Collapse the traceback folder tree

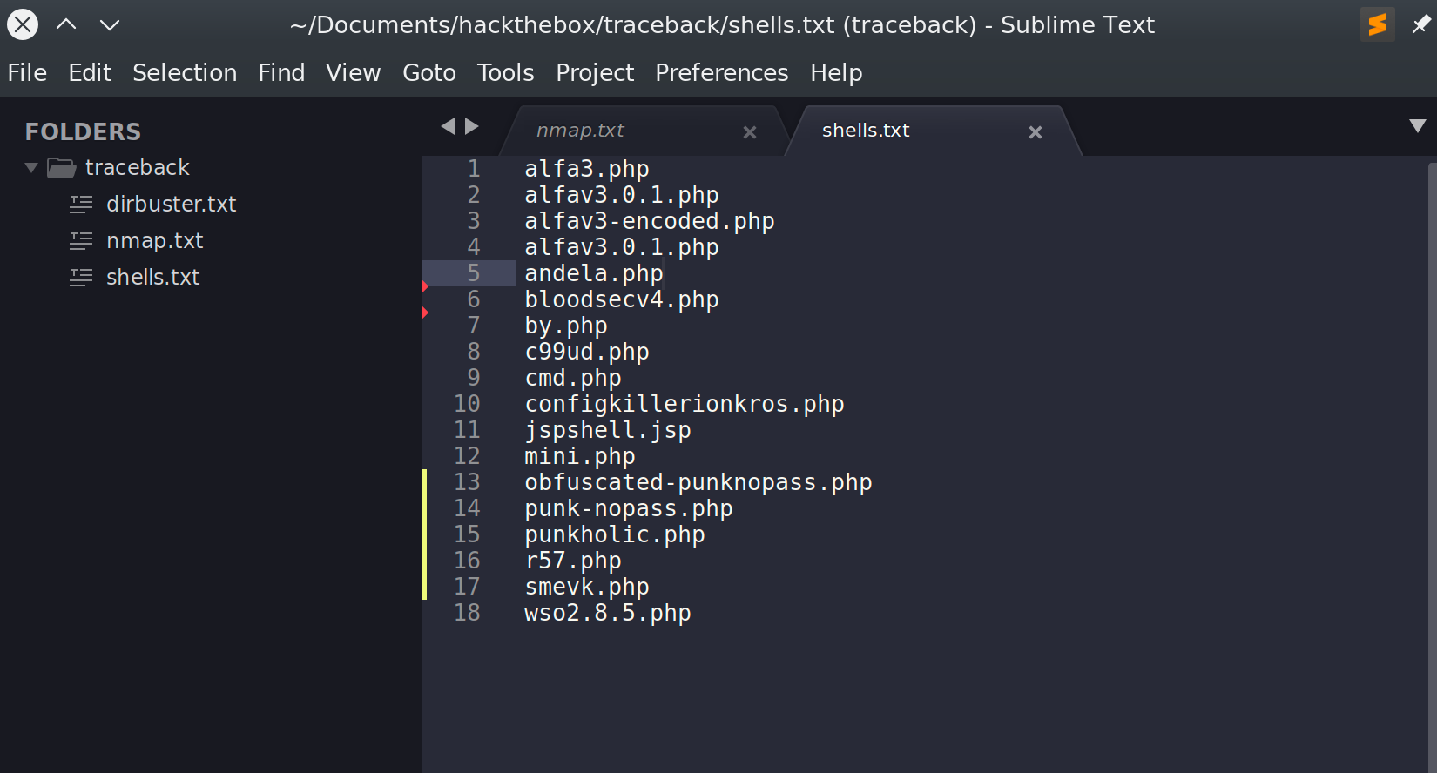coord(31,167)
